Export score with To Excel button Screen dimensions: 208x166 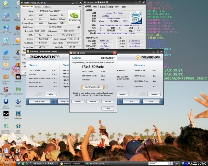click(93, 101)
